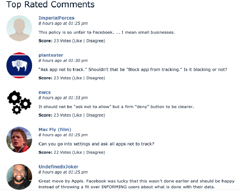Image resolution: width=240 pixels, height=191 pixels.
Task: Click timestamp on planteater's comment
Action: (x=63, y=61)
